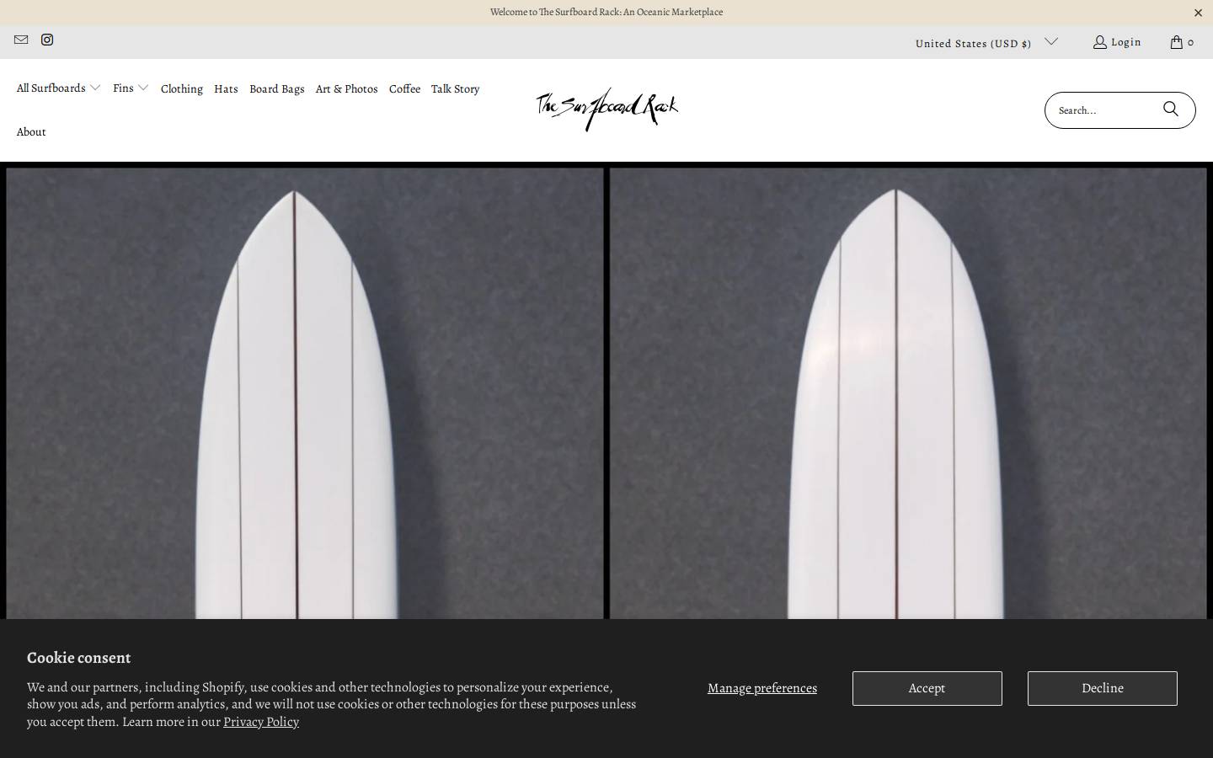This screenshot has width=1213, height=758.
Task: Click the welcome announcement text
Action: 606,13
